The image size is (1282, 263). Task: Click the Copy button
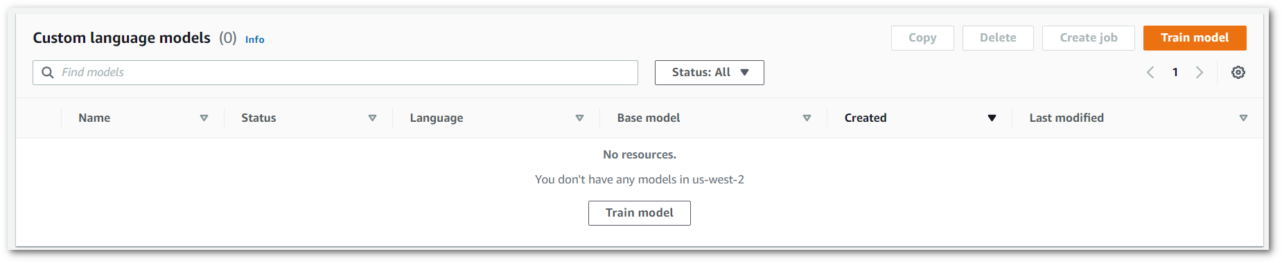tap(922, 38)
